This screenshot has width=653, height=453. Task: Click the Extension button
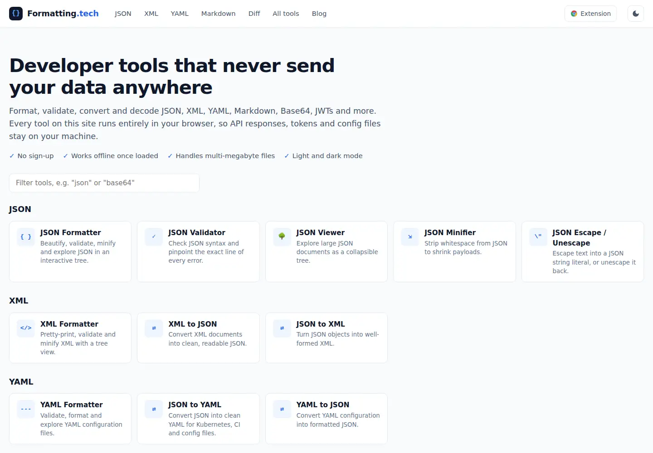tap(590, 14)
